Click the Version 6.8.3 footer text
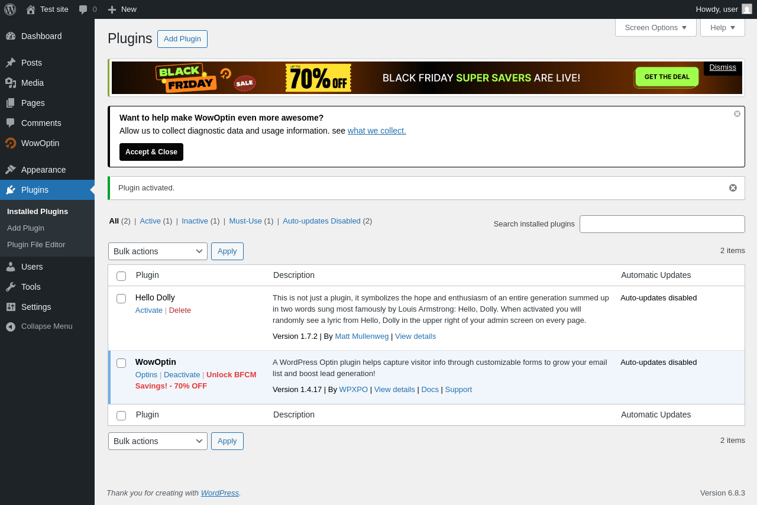 coord(723,493)
